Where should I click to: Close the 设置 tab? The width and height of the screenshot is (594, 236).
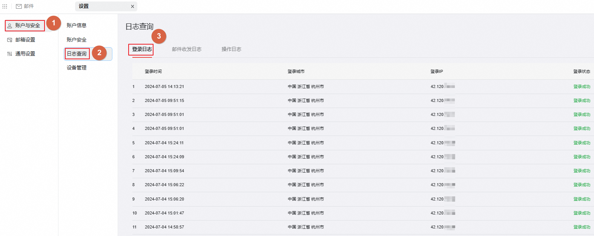tap(132, 6)
